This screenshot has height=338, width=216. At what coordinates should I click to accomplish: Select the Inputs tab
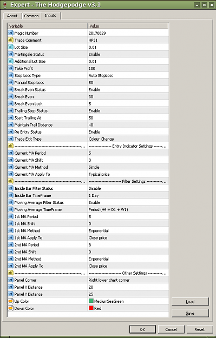click(50, 16)
